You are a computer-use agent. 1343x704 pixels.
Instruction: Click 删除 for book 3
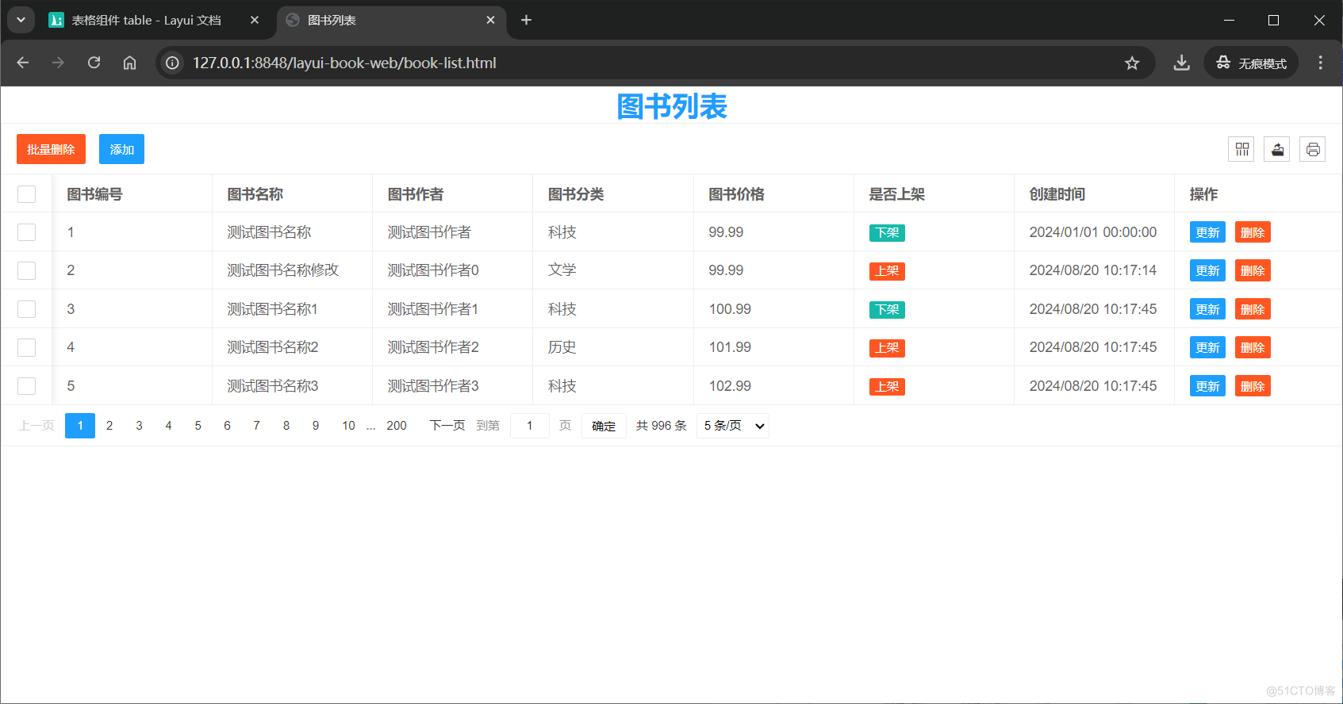pyautogui.click(x=1253, y=309)
